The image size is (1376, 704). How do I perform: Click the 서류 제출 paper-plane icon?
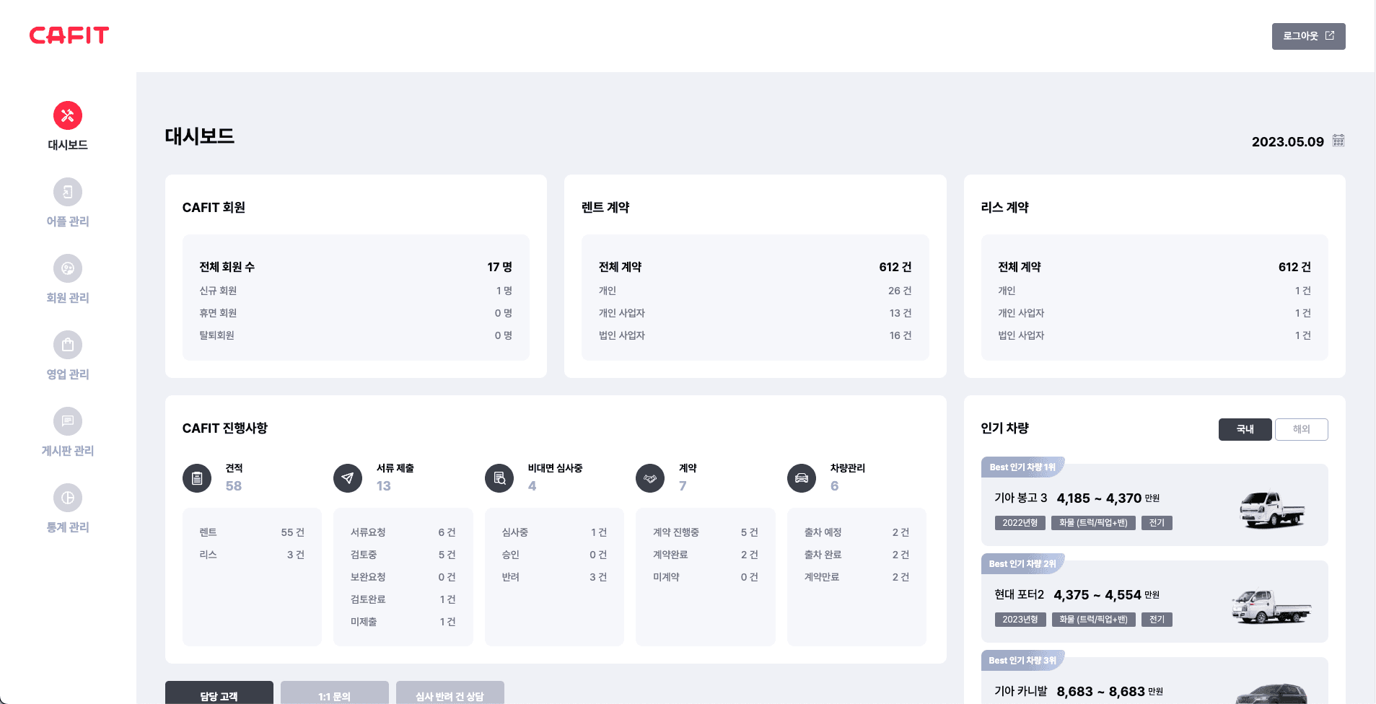(348, 478)
